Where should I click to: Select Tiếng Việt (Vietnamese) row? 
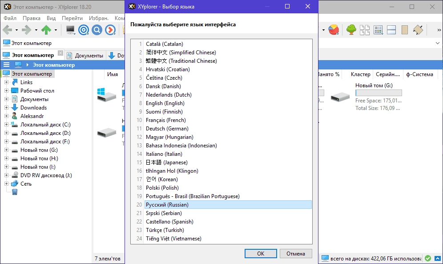coord(228,239)
